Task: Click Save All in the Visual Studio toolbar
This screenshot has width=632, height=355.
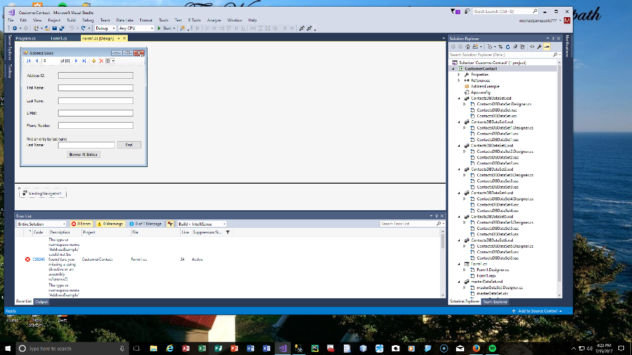Action: 62,28
